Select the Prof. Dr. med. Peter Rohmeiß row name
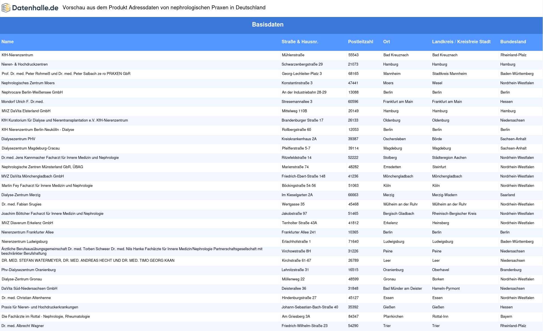Viewport: 543px width, 331px height. point(66,74)
